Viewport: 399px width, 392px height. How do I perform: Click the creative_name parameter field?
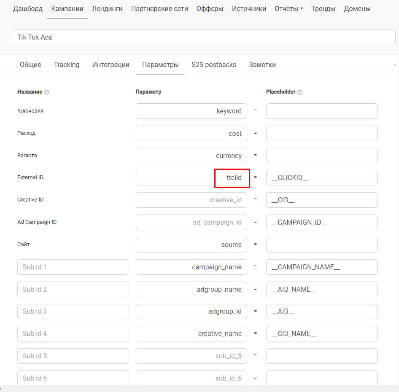[x=191, y=333]
